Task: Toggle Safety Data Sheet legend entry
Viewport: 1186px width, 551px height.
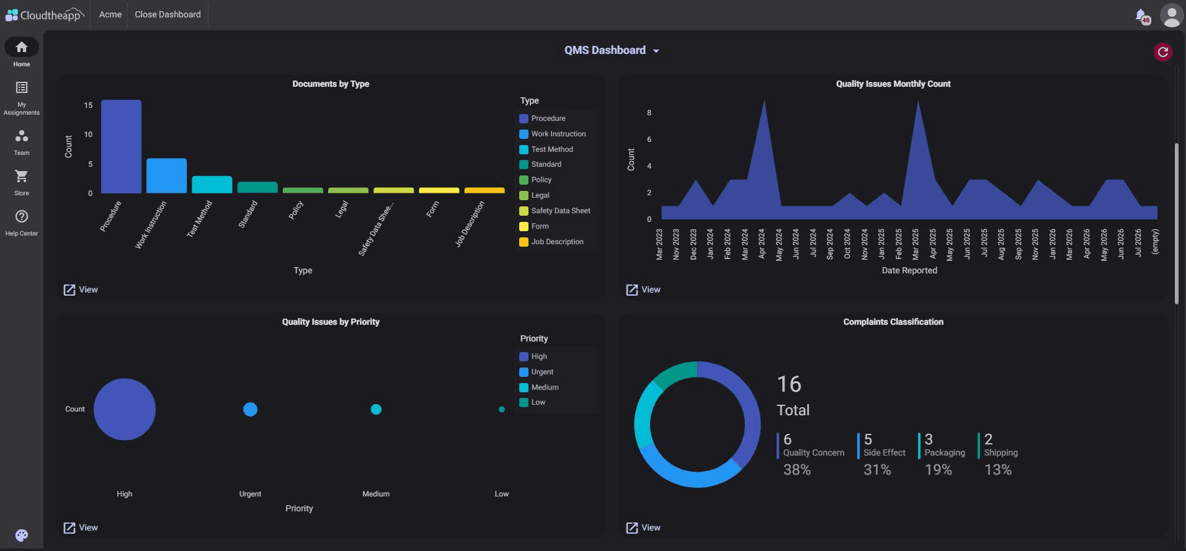Action: pos(555,211)
